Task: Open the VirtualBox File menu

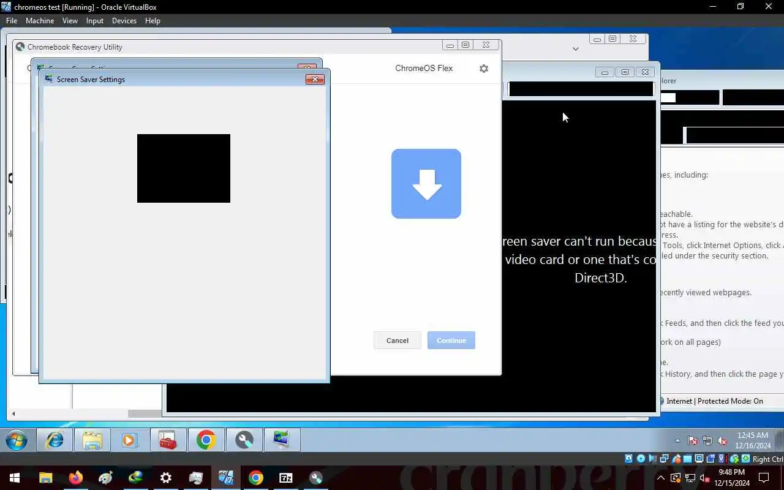Action: (12, 20)
